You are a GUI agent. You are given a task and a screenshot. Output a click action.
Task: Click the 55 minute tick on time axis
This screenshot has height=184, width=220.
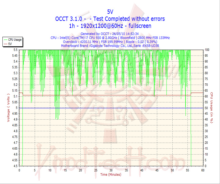[187, 170]
